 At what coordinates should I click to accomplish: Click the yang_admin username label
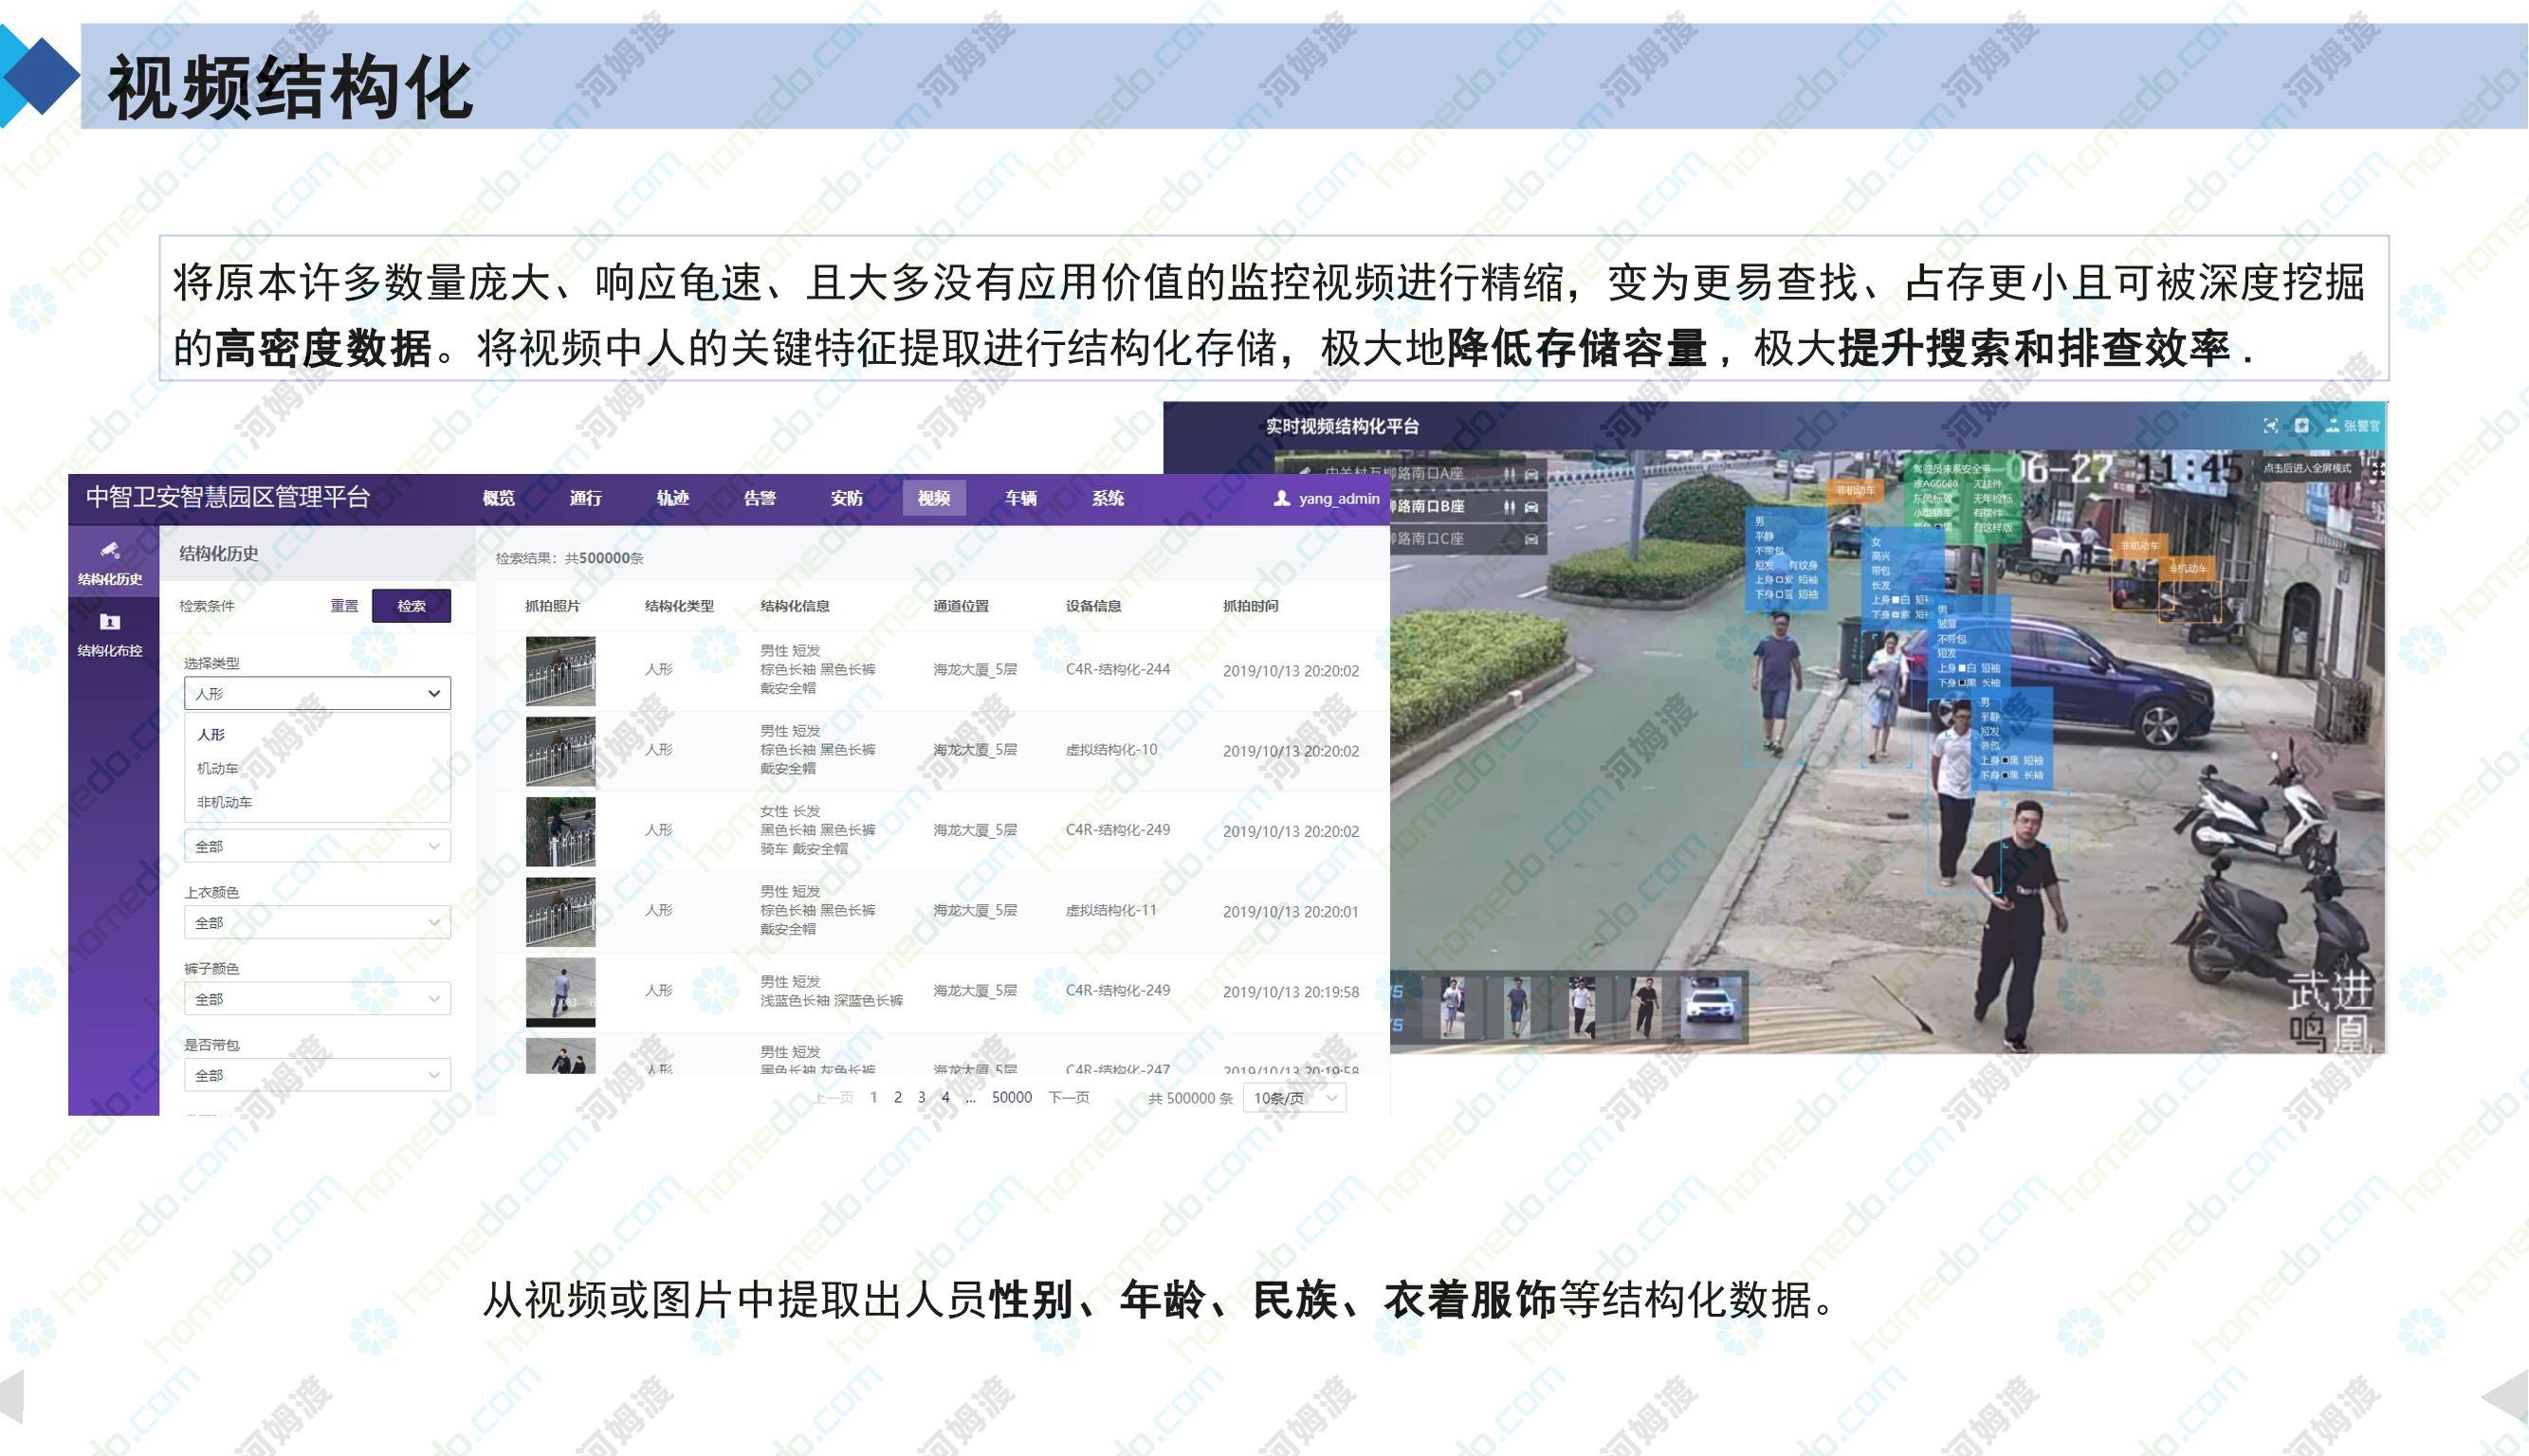tap(1339, 498)
